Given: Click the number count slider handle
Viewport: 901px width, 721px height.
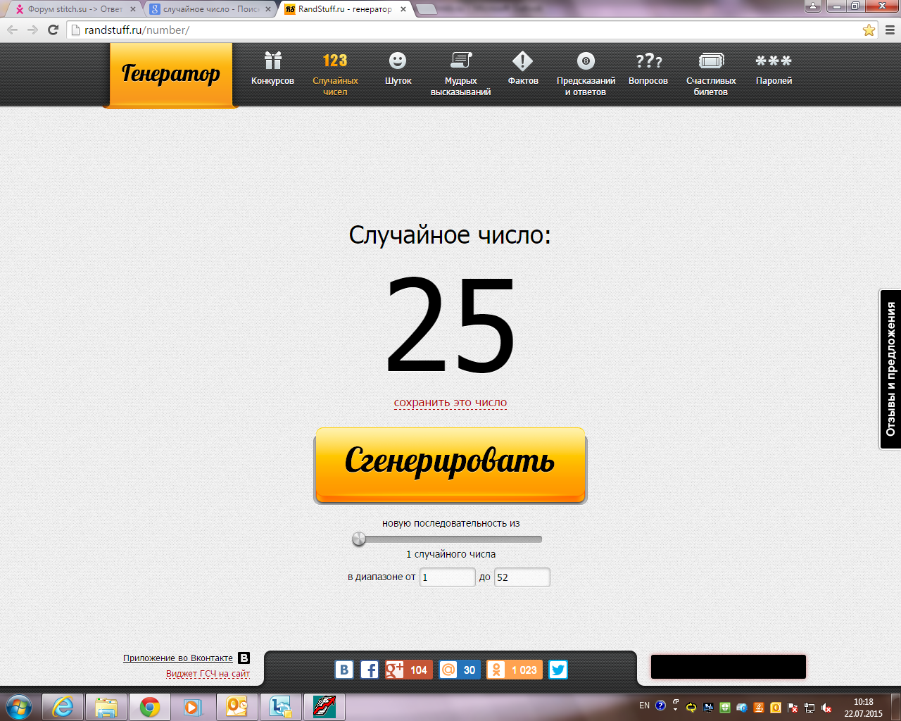Looking at the screenshot, I should point(359,539).
